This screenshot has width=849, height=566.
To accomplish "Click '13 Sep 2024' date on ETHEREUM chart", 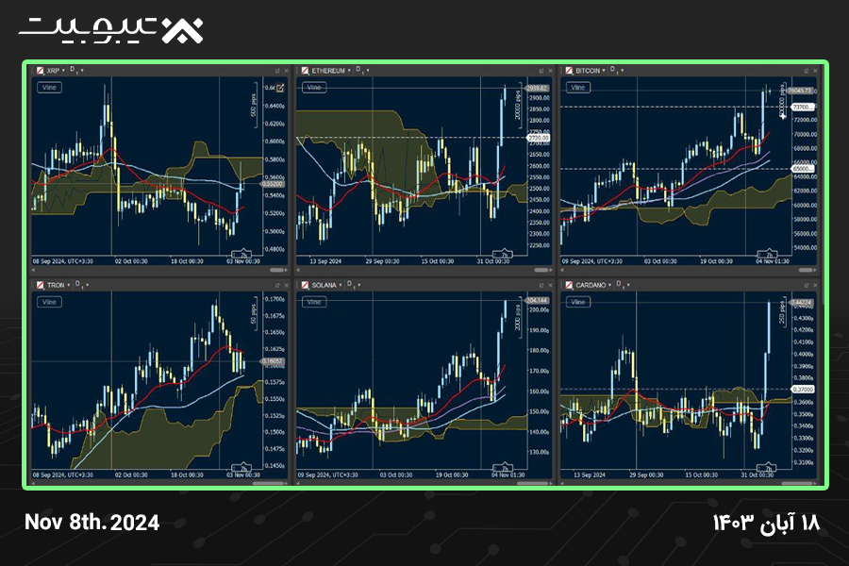I will pos(325,261).
